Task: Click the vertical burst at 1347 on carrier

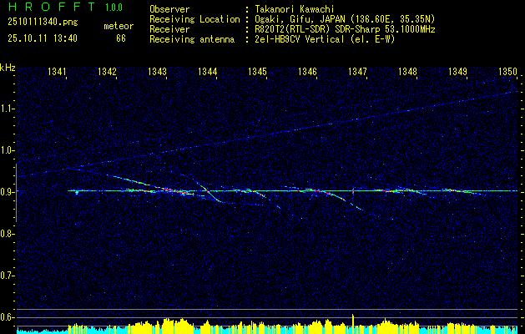Action: coord(353,191)
